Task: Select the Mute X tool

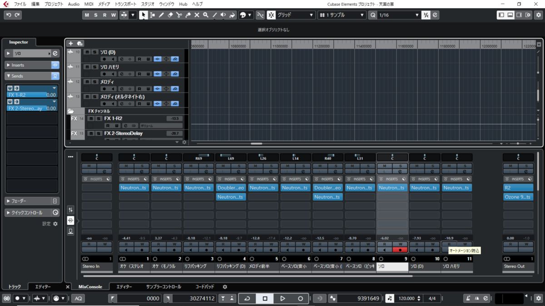Action: tap(197, 15)
